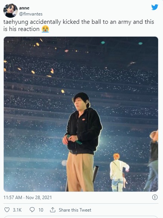Open the display name anne
The width and height of the screenshot is (163, 218).
coord(24,8)
